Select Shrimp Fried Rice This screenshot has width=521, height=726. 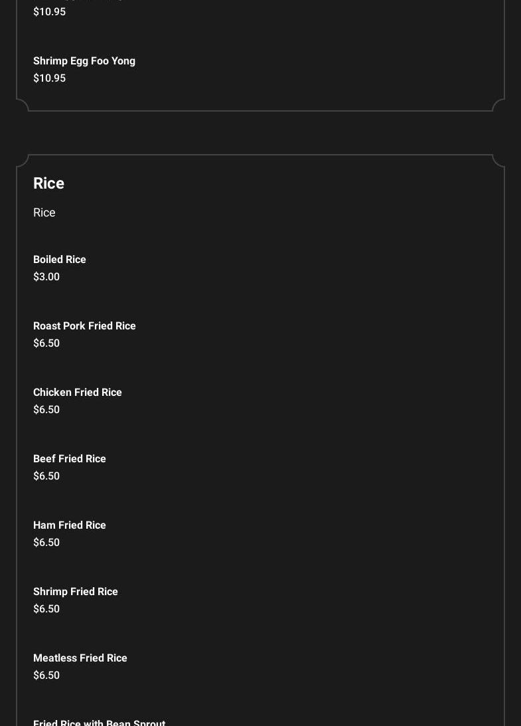coord(76,592)
